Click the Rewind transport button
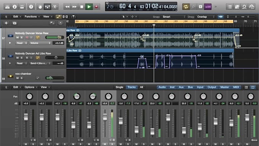The image size is (259, 146). click(67, 7)
